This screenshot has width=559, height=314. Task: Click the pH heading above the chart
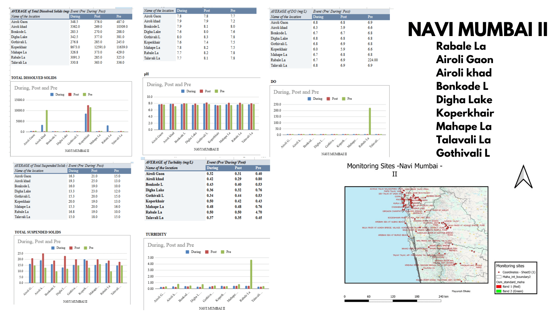(x=146, y=74)
